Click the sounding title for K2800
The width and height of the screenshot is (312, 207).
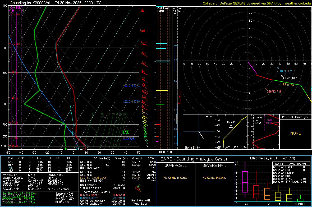[x=56, y=3]
